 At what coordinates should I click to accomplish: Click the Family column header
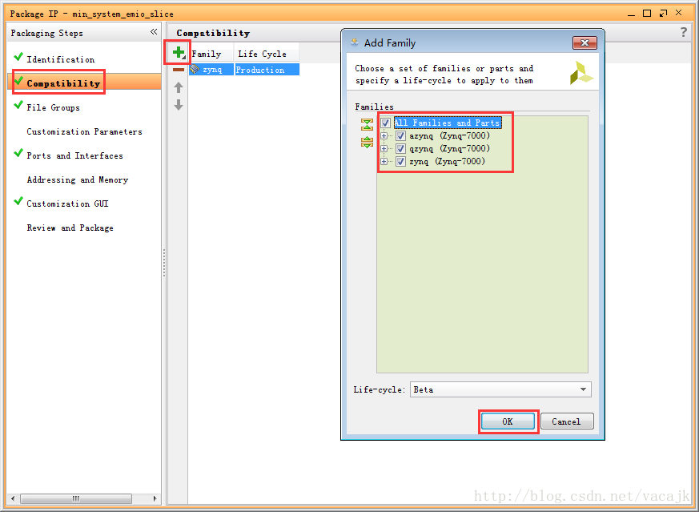211,54
